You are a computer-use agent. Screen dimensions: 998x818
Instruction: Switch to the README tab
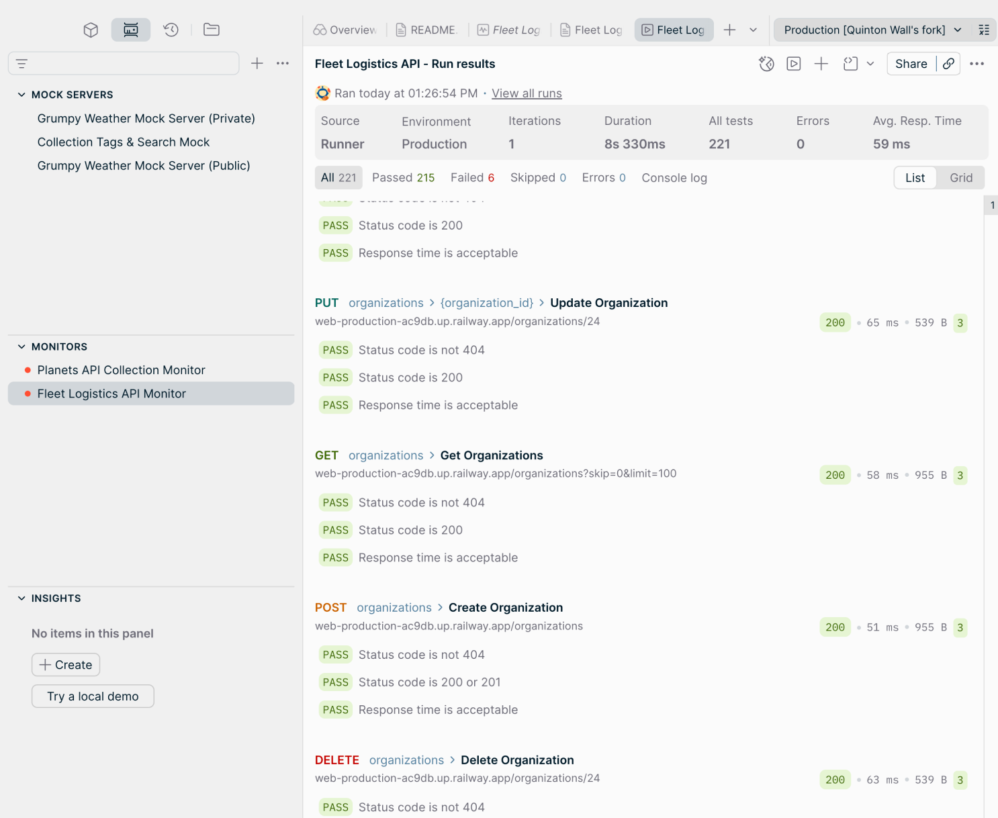point(426,30)
